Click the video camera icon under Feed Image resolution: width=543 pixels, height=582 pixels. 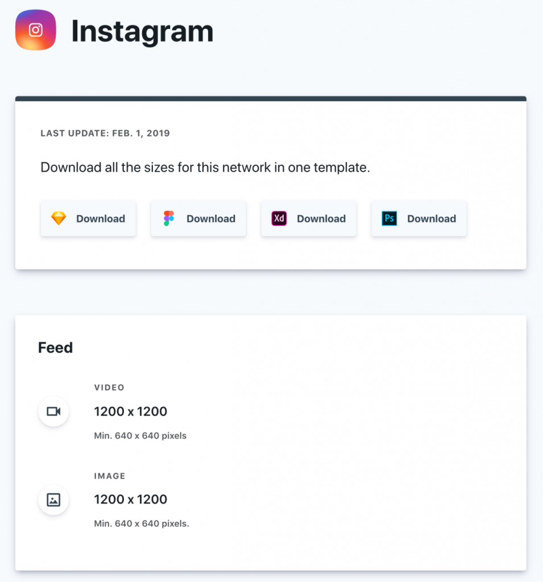click(53, 411)
